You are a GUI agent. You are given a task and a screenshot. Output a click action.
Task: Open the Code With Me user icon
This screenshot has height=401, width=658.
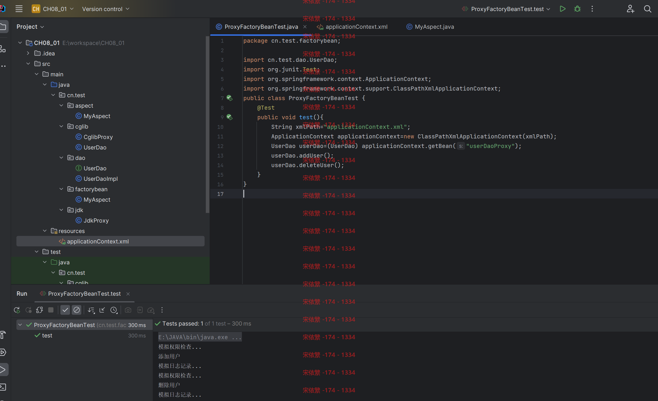(x=630, y=9)
